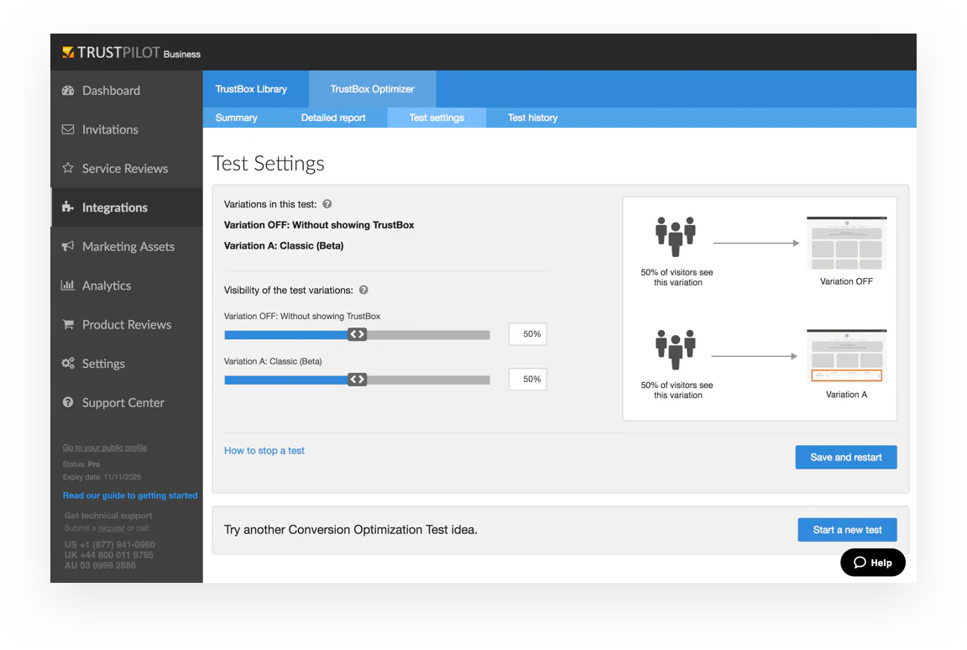967x650 pixels.
Task: Click the Variation OFF page thumbnail
Action: tap(847, 243)
